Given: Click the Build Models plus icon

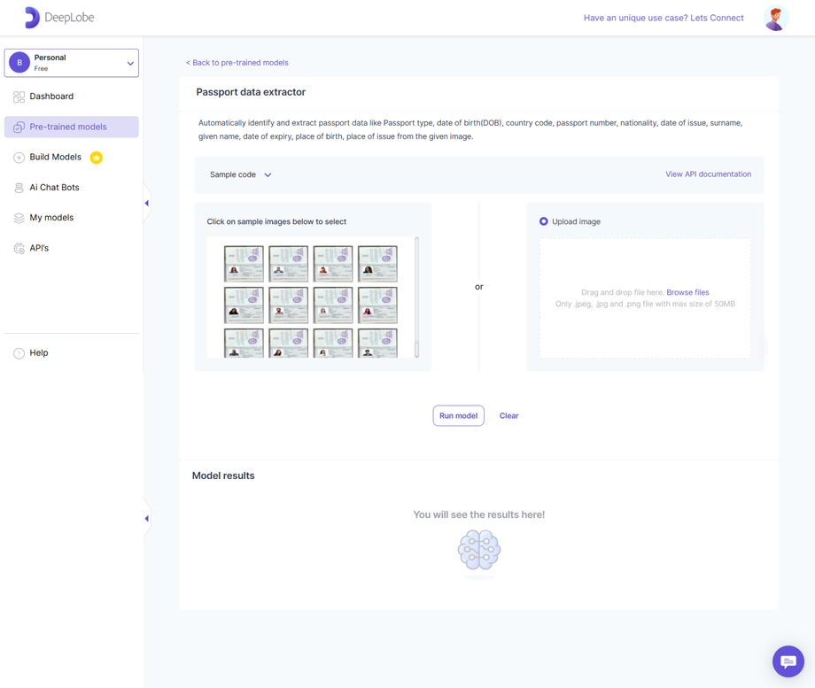Looking at the screenshot, I should click(19, 158).
